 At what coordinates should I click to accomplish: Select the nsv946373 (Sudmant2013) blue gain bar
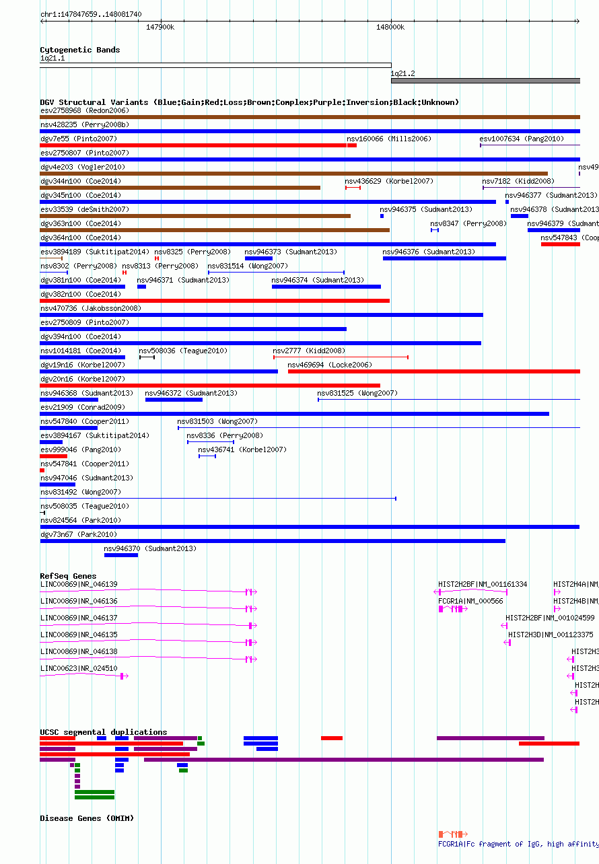tap(258, 258)
